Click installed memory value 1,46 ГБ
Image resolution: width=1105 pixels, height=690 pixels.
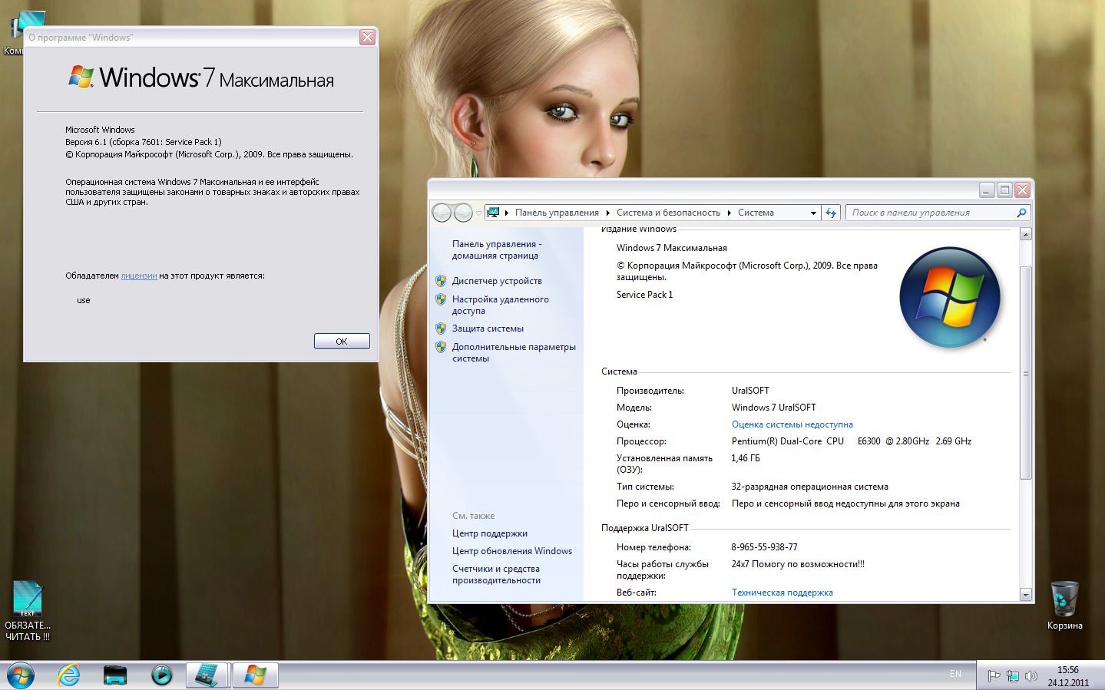(746, 458)
